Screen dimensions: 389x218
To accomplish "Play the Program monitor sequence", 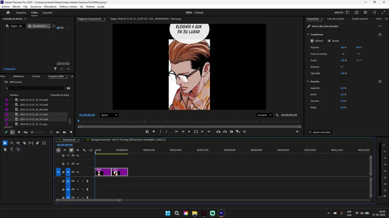I will pyautogui.click(x=189, y=132).
